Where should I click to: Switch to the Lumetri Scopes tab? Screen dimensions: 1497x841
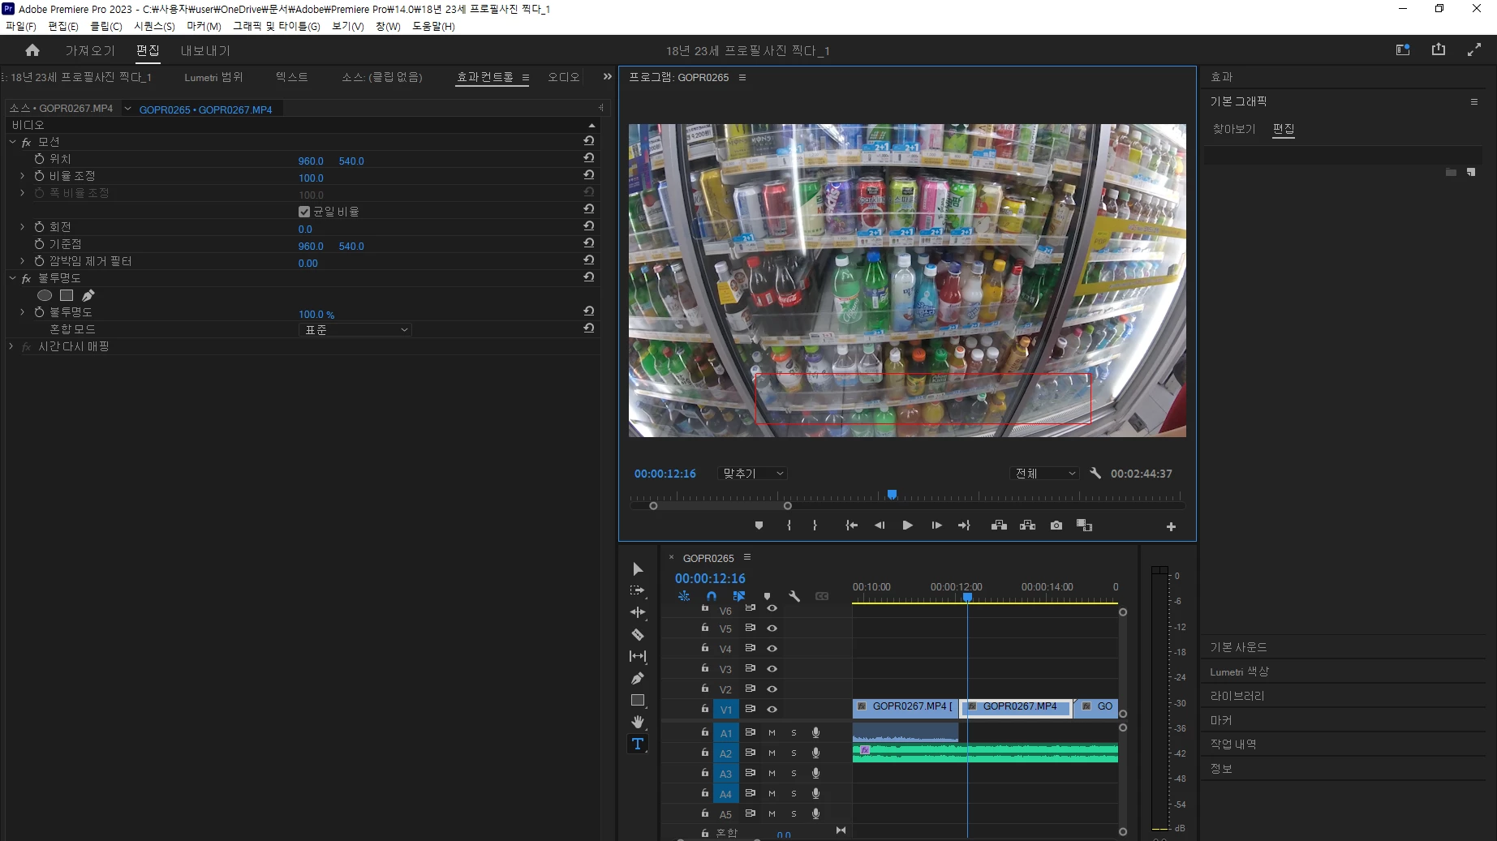click(213, 77)
